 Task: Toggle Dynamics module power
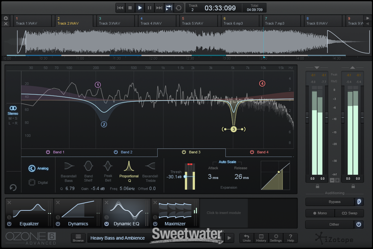[x=58, y=224]
